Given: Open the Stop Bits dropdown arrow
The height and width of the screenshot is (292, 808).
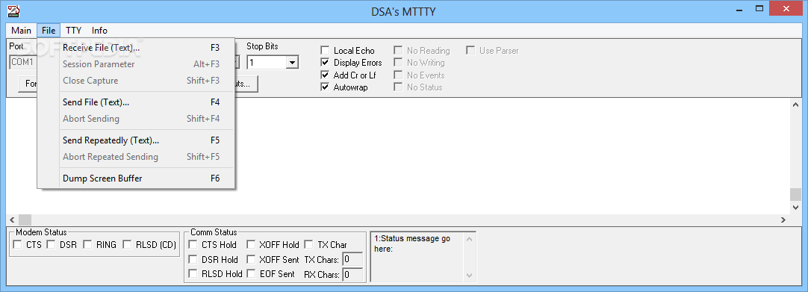Looking at the screenshot, I should (292, 63).
